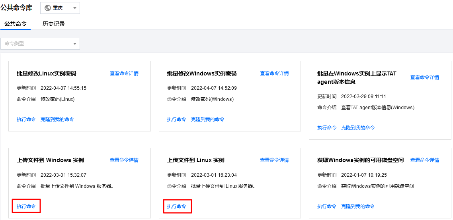Viewport: 453px width, 220px height.
Task: Run 执行命令 for 上传文件到 Windows 实例
Action: (26, 206)
